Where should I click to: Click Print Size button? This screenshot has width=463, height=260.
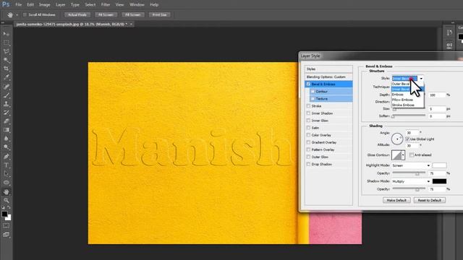(159, 14)
